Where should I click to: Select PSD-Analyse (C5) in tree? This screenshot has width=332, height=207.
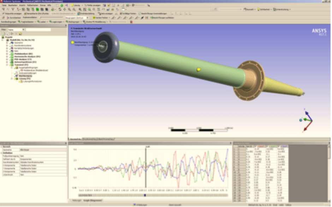pos(23,59)
